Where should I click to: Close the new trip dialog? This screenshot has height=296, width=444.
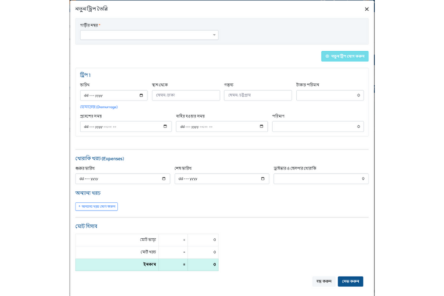(366, 9)
